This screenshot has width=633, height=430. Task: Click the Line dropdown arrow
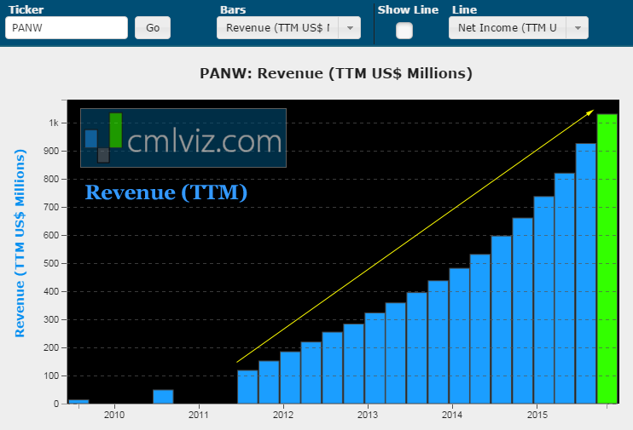pos(578,28)
